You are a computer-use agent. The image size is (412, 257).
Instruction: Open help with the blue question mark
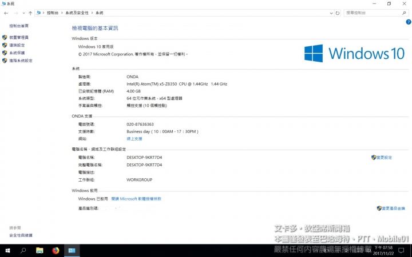pos(409,22)
